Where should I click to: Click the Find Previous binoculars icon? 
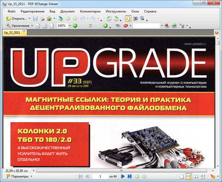click(167, 26)
